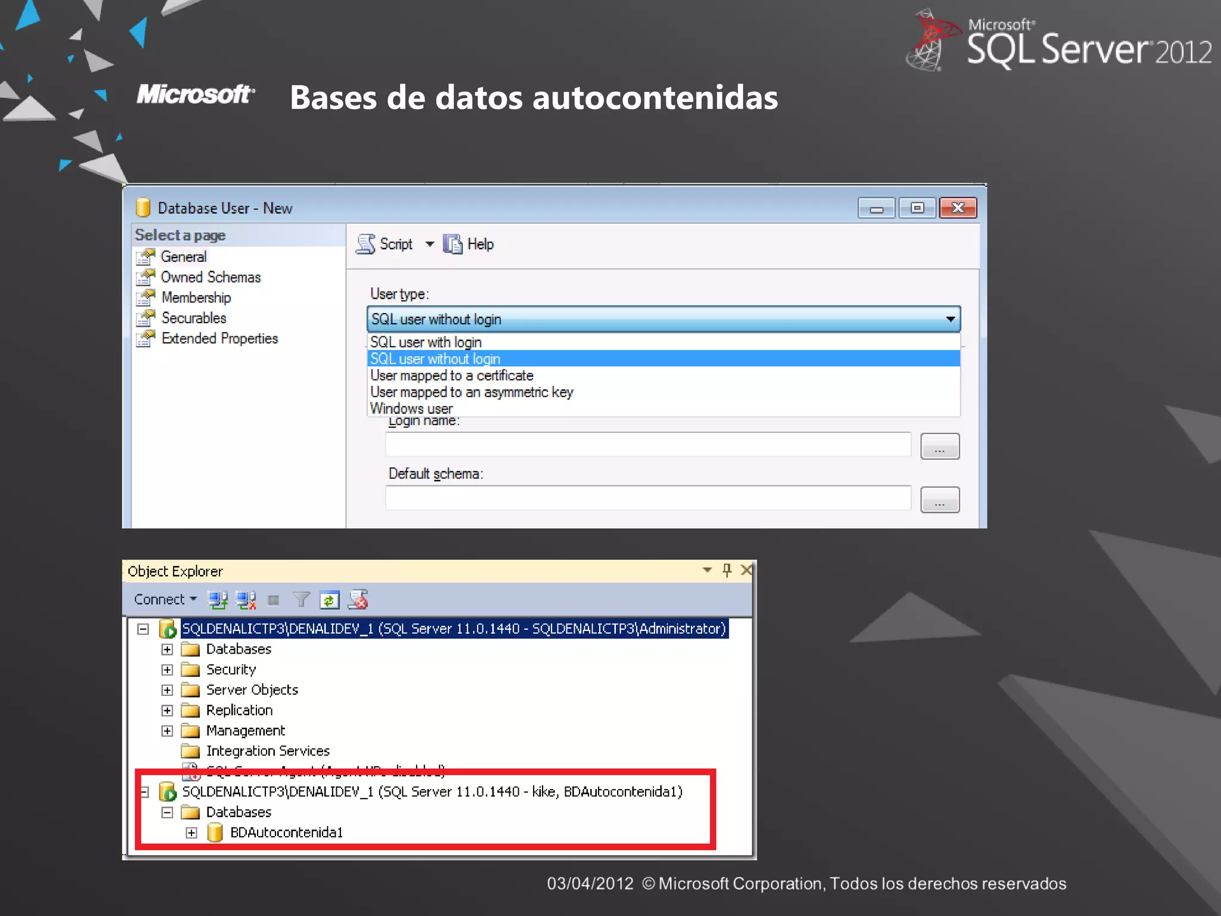Browse for default schema with ellipsis button
Screen dimensions: 1221x916
click(940, 500)
